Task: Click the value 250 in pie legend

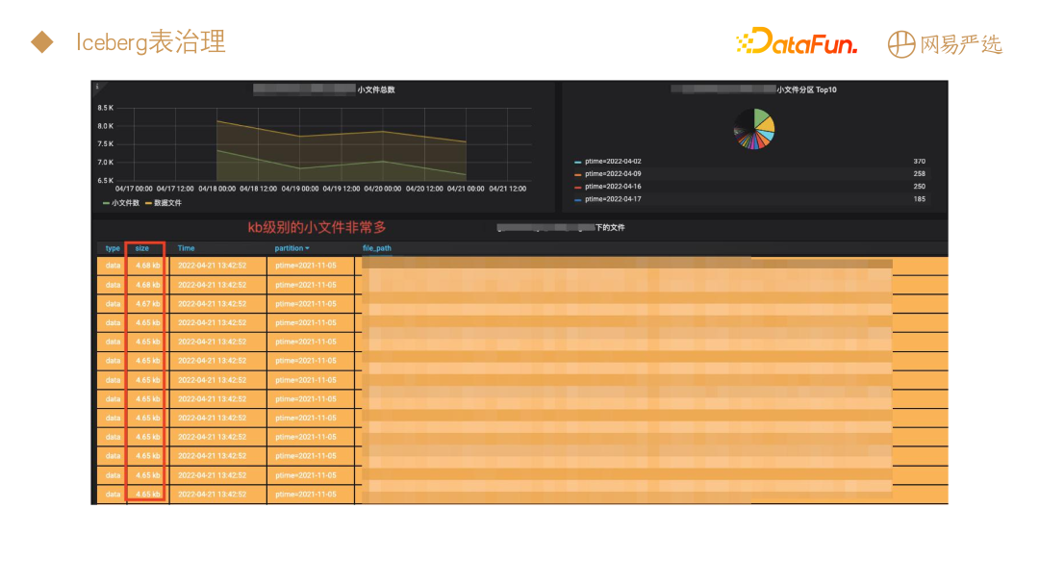Action: click(919, 186)
